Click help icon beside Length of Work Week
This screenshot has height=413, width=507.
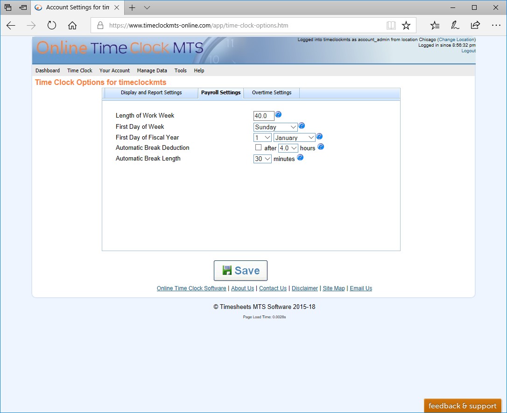click(x=278, y=114)
